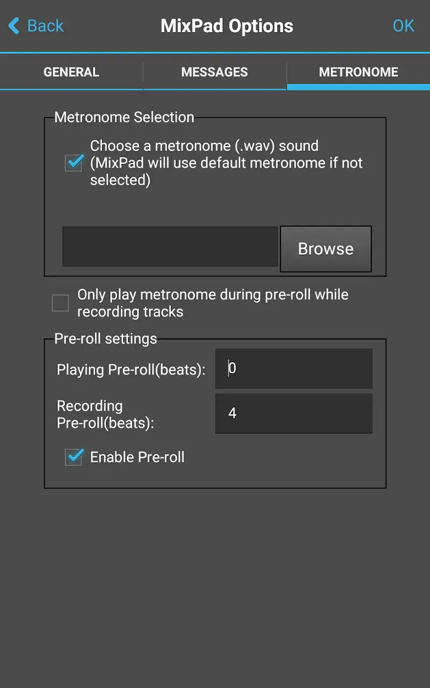Click Browse to pick a metronome file

tap(326, 248)
